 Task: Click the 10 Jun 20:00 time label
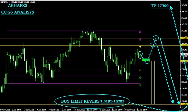pyautogui.click(x=79, y=110)
